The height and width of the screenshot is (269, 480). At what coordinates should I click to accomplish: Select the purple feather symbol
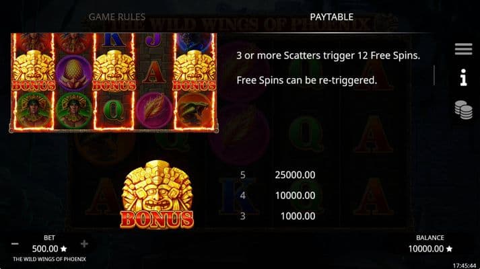(x=154, y=110)
